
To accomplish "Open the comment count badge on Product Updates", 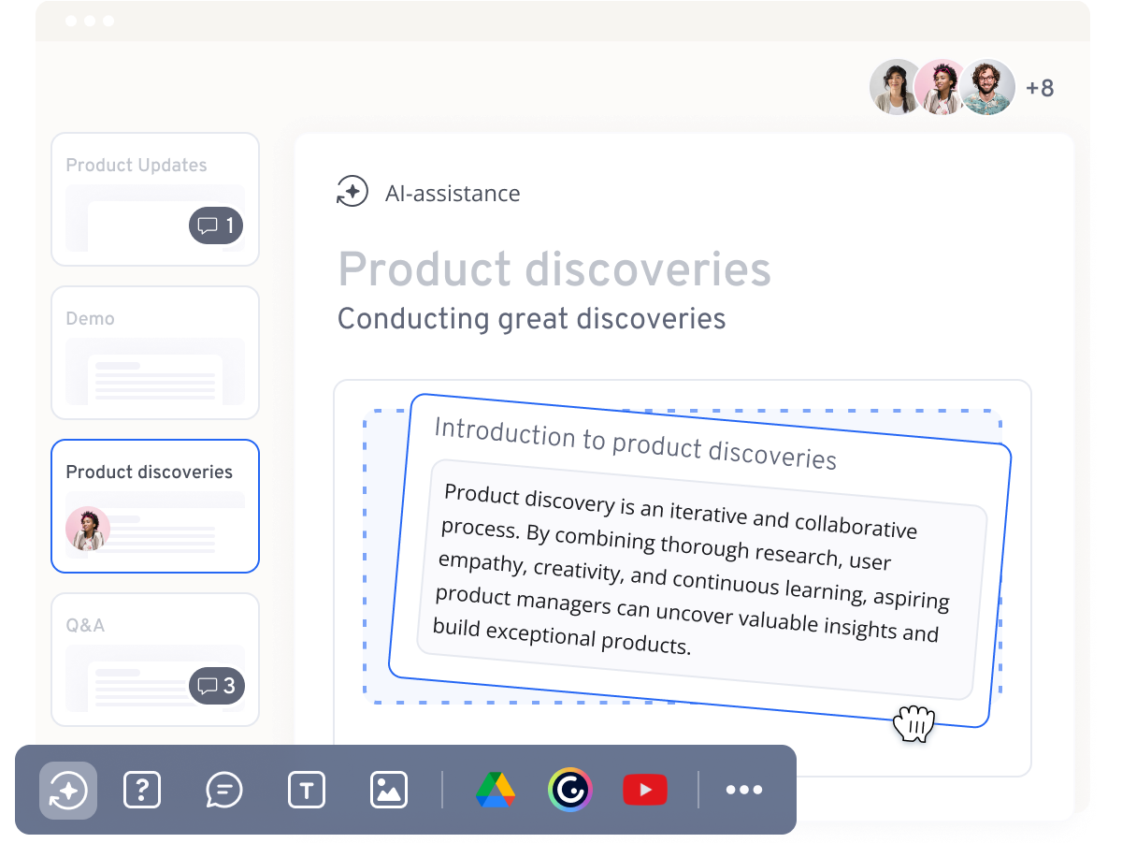I will point(216,225).
